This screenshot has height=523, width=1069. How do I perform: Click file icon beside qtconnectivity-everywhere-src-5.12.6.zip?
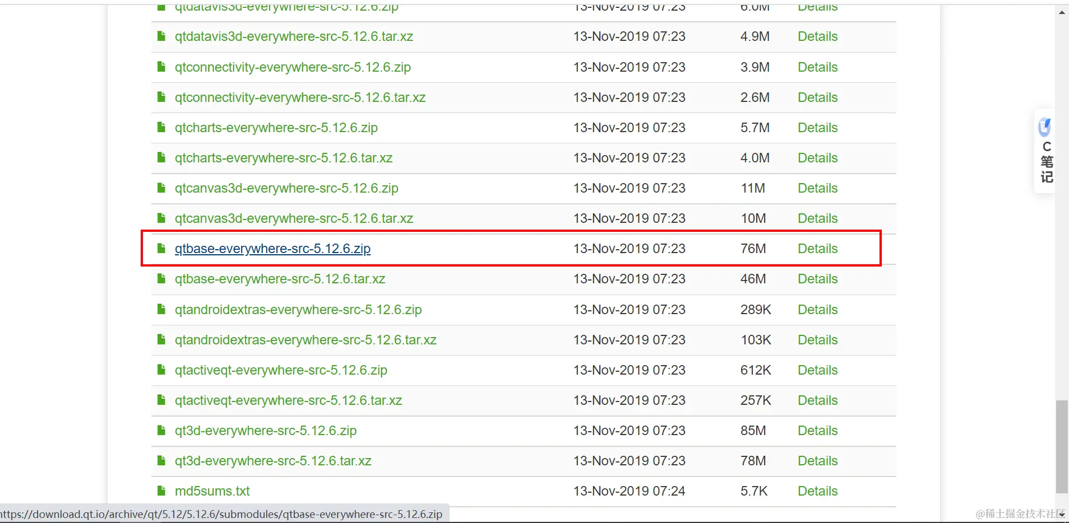tap(161, 67)
